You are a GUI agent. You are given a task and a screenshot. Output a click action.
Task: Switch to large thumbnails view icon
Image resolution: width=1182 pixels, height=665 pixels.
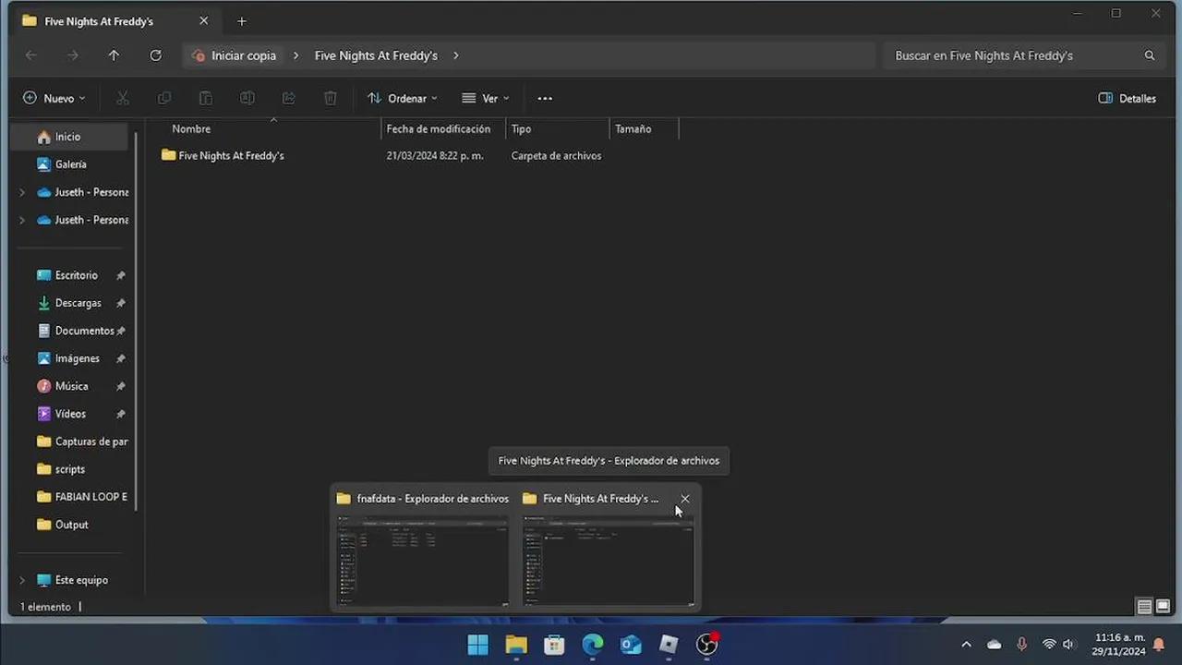[x=1163, y=607]
